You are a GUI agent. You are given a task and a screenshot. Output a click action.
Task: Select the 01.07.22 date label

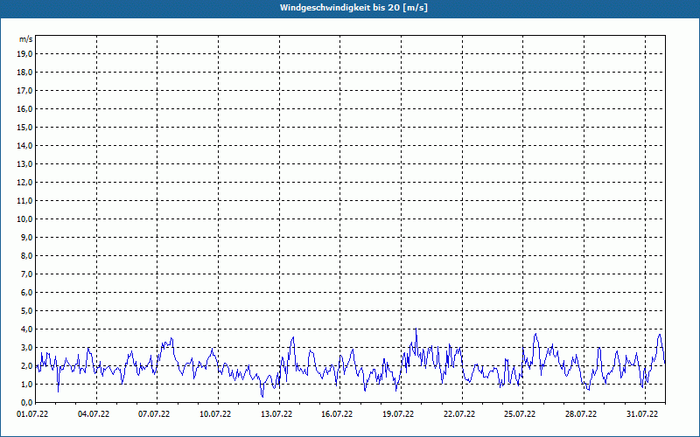[x=33, y=414]
